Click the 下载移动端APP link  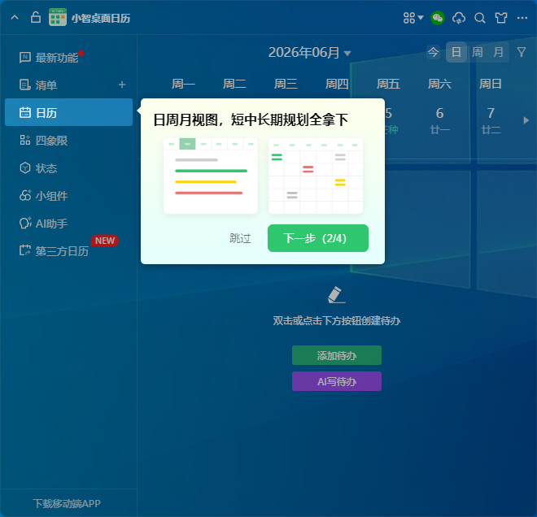tap(67, 503)
